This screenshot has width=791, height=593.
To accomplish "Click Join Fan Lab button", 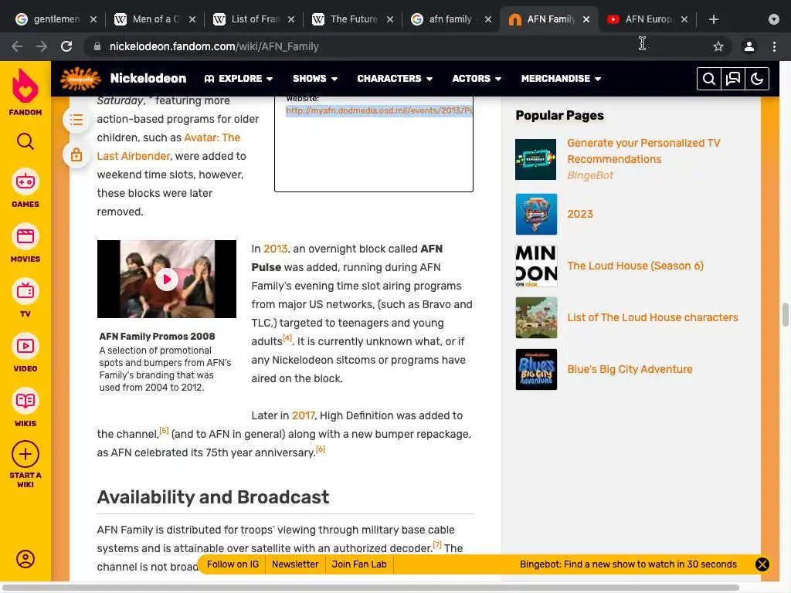I will (359, 564).
